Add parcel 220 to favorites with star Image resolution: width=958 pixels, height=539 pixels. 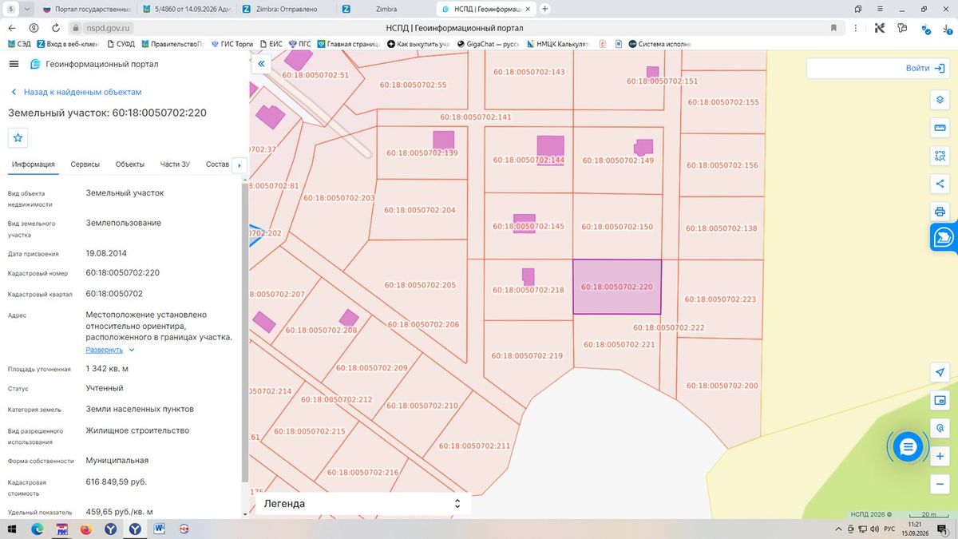(x=18, y=137)
